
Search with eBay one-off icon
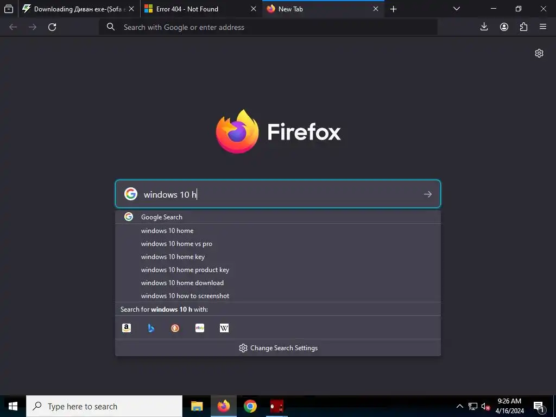200,328
